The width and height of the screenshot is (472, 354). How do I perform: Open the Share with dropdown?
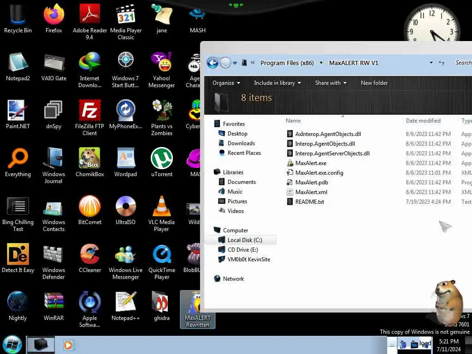[330, 83]
